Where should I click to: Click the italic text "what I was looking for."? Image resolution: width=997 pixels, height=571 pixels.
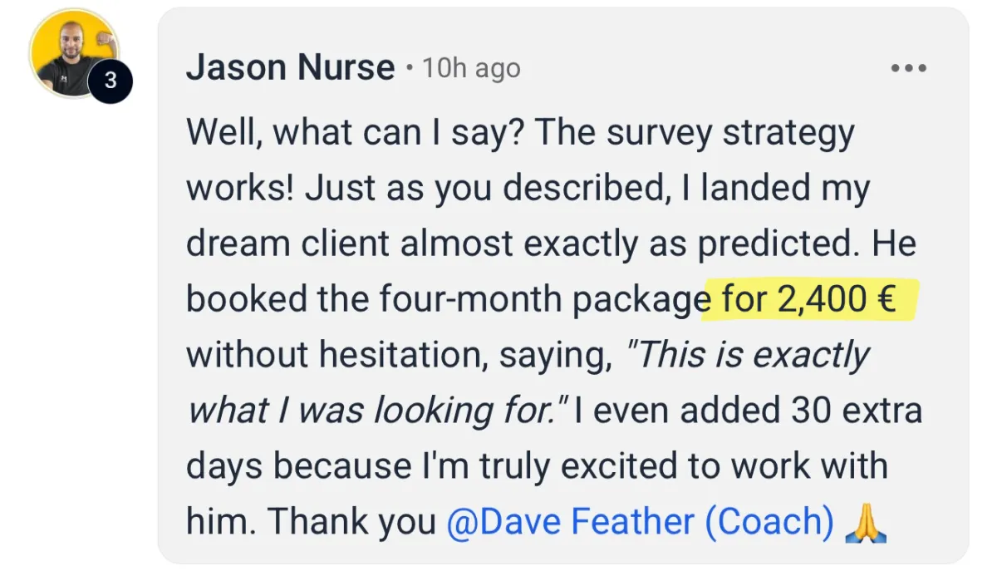click(377, 411)
